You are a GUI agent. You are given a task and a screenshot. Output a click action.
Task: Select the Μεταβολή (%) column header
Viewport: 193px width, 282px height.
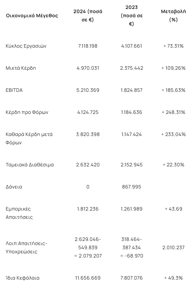pos(173,16)
